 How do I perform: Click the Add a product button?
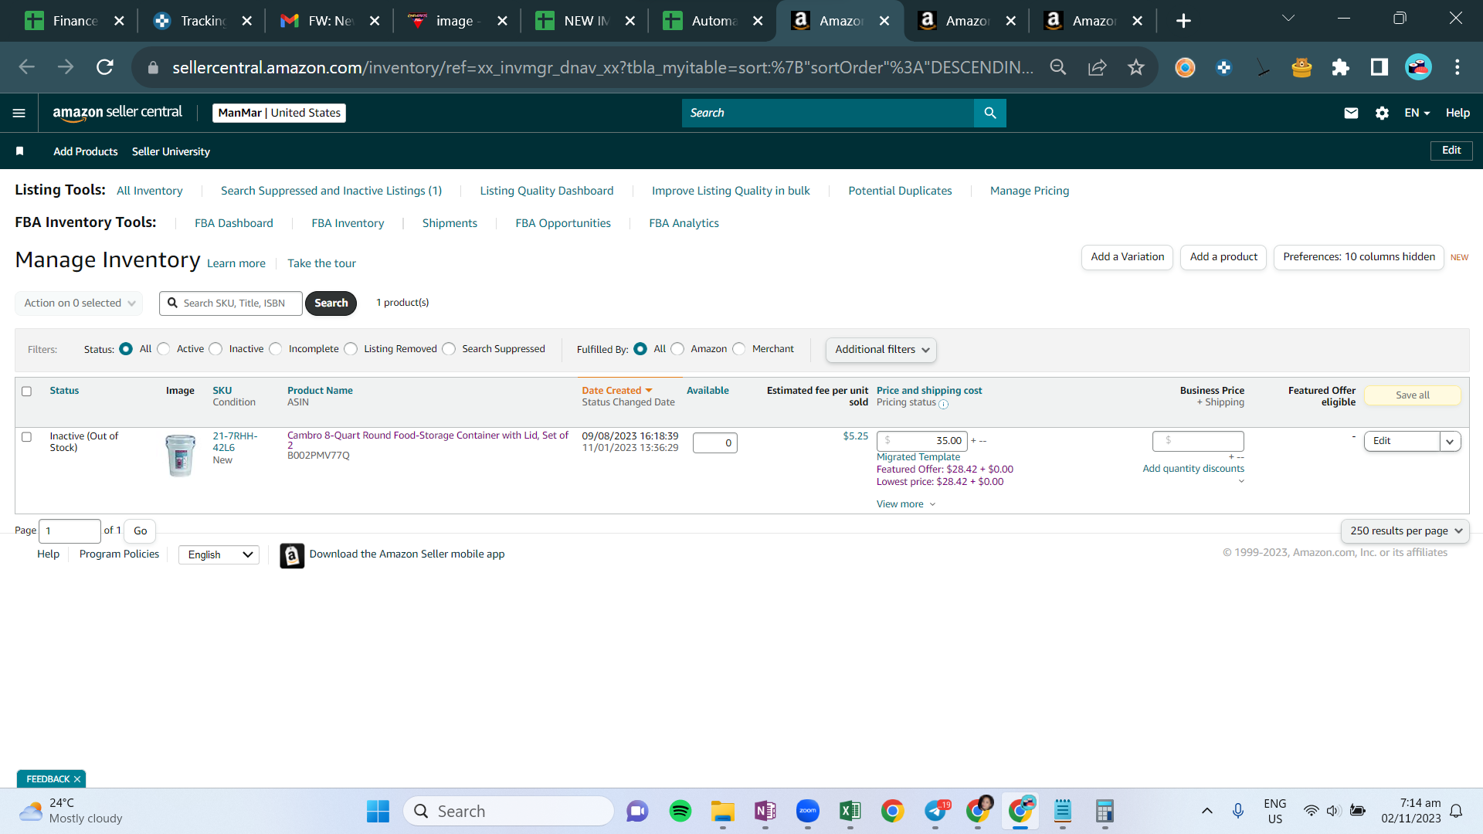click(1223, 257)
